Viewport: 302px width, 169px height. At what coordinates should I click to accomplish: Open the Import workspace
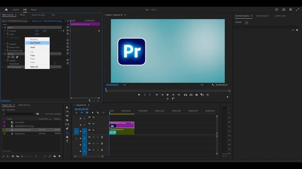(x=16, y=9)
